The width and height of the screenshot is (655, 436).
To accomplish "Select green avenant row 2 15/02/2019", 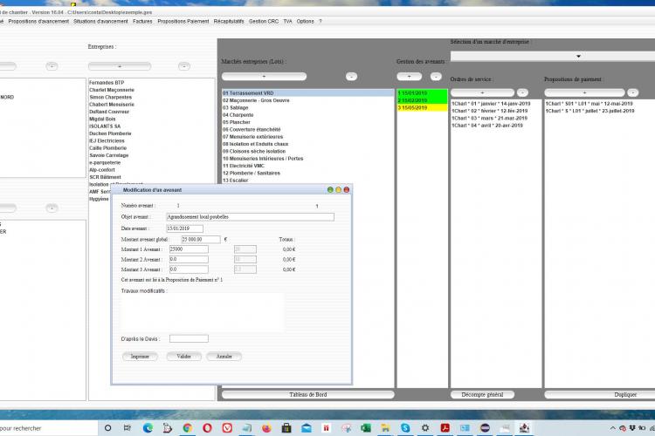I will [422, 100].
